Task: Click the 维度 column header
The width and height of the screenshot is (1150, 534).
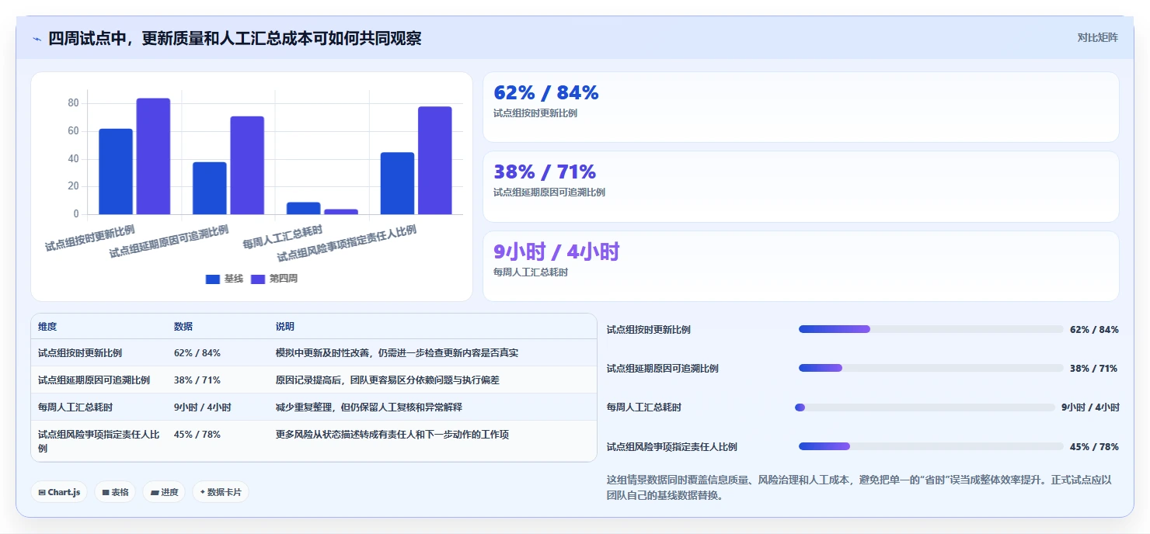Action: tap(47, 327)
